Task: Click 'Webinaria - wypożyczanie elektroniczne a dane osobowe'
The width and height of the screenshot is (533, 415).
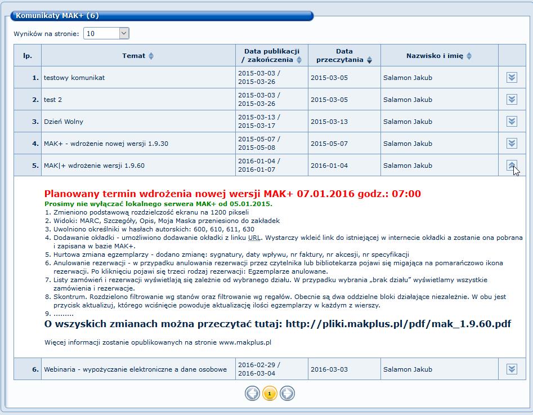Action: (x=135, y=369)
